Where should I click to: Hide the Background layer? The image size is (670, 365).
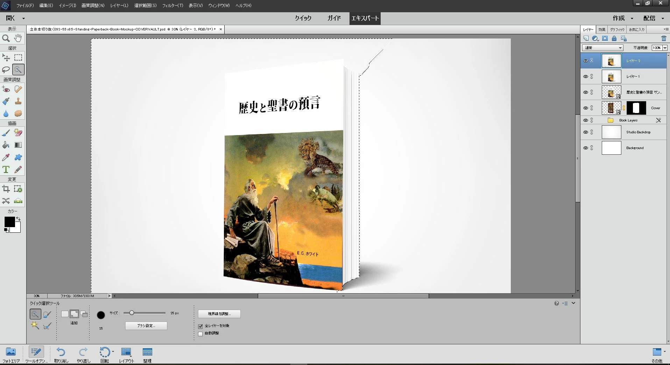click(585, 148)
